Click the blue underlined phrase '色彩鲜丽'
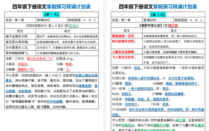Image resolution: width=209 pixels, height=131 pixels. tap(25, 91)
